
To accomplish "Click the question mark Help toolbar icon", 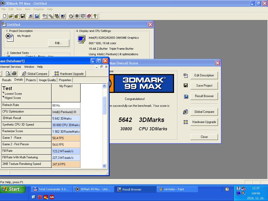I will click(95, 16).
